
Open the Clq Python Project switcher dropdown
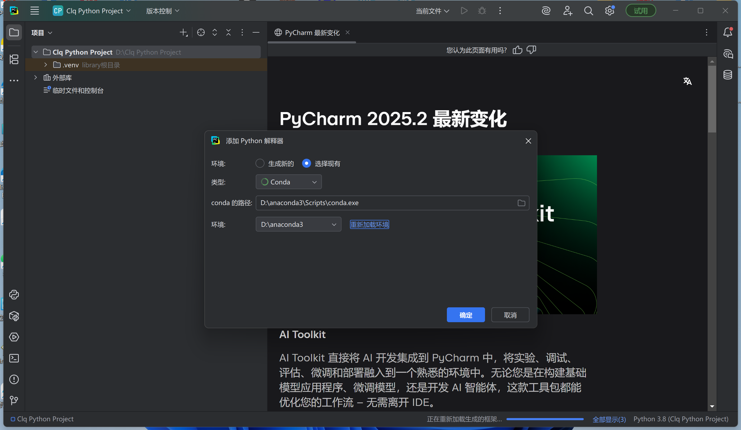[x=92, y=11]
